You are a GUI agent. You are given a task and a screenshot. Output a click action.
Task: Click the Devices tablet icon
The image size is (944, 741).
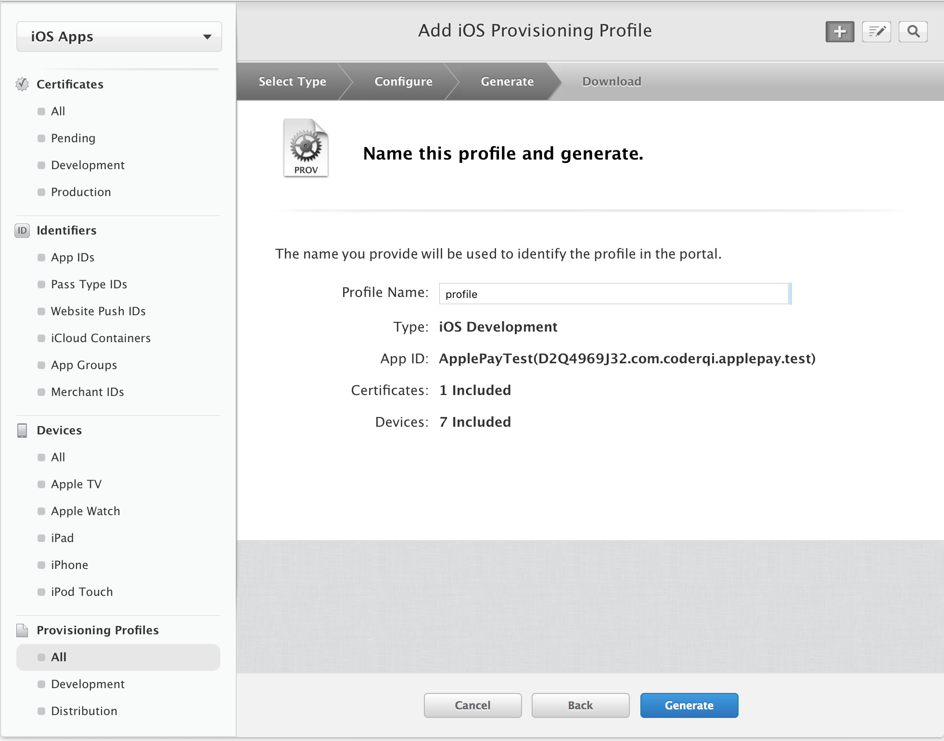[x=22, y=430]
